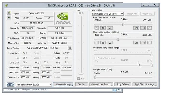Click the temperature target slider handle
Image resolution: width=169 pixels, height=95 pixels.
tap(152, 65)
